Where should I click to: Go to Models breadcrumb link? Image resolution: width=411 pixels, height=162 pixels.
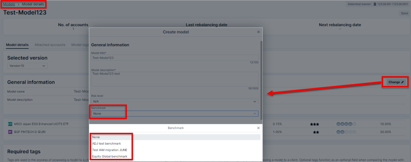(x=9, y=4)
